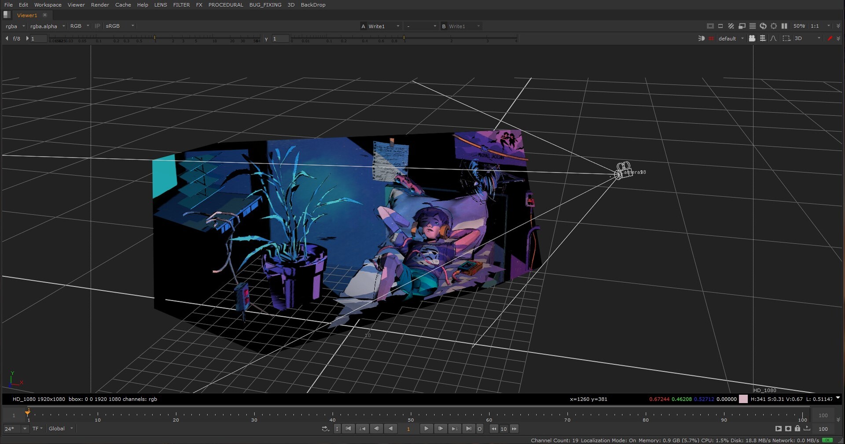The height and width of the screenshot is (444, 845).
Task: Enable proxy mode with striped icon
Action: tap(731, 26)
